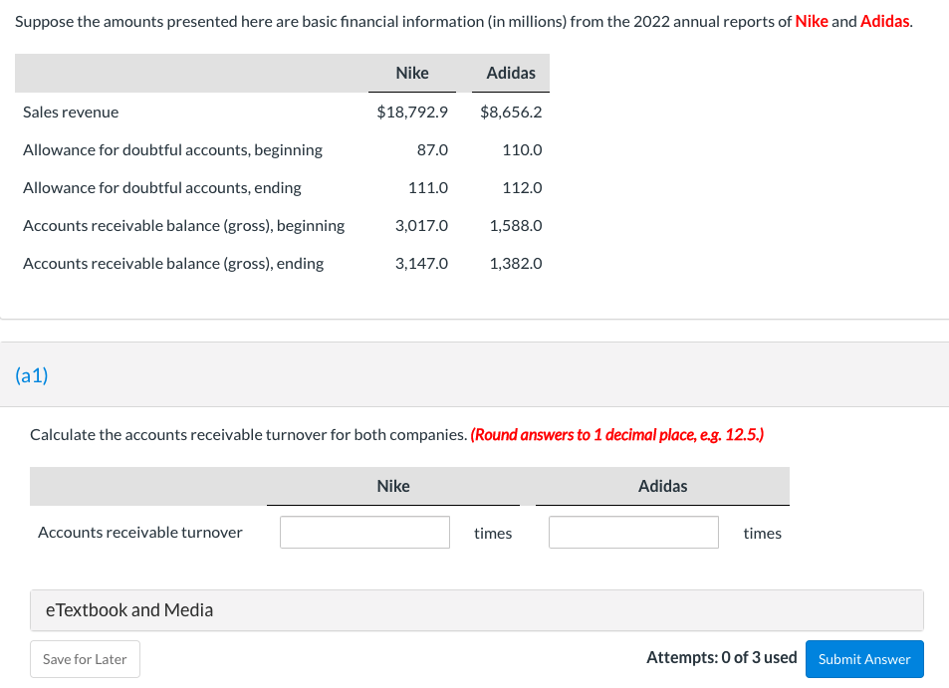
Task: Click the Nike column header in the answer table
Action: click(x=392, y=486)
